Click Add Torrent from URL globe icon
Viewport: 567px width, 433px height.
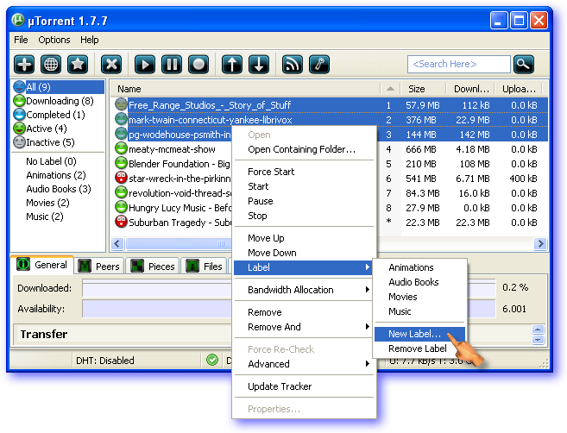[51, 64]
